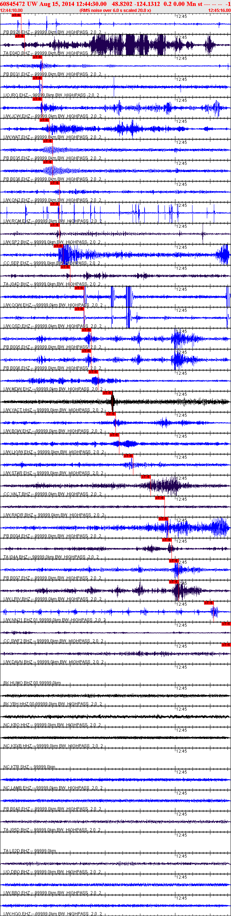Click the red pick flag on TA J04D trace
This screenshot has height=916, width=231.
pos(65,267)
